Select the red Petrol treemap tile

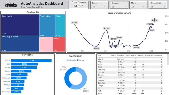point(59,44)
